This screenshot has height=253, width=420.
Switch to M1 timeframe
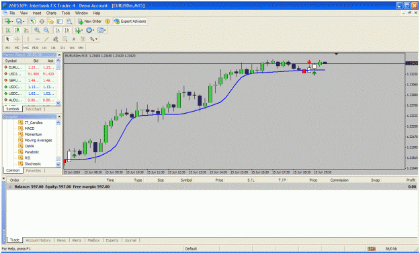[x=7, y=48]
